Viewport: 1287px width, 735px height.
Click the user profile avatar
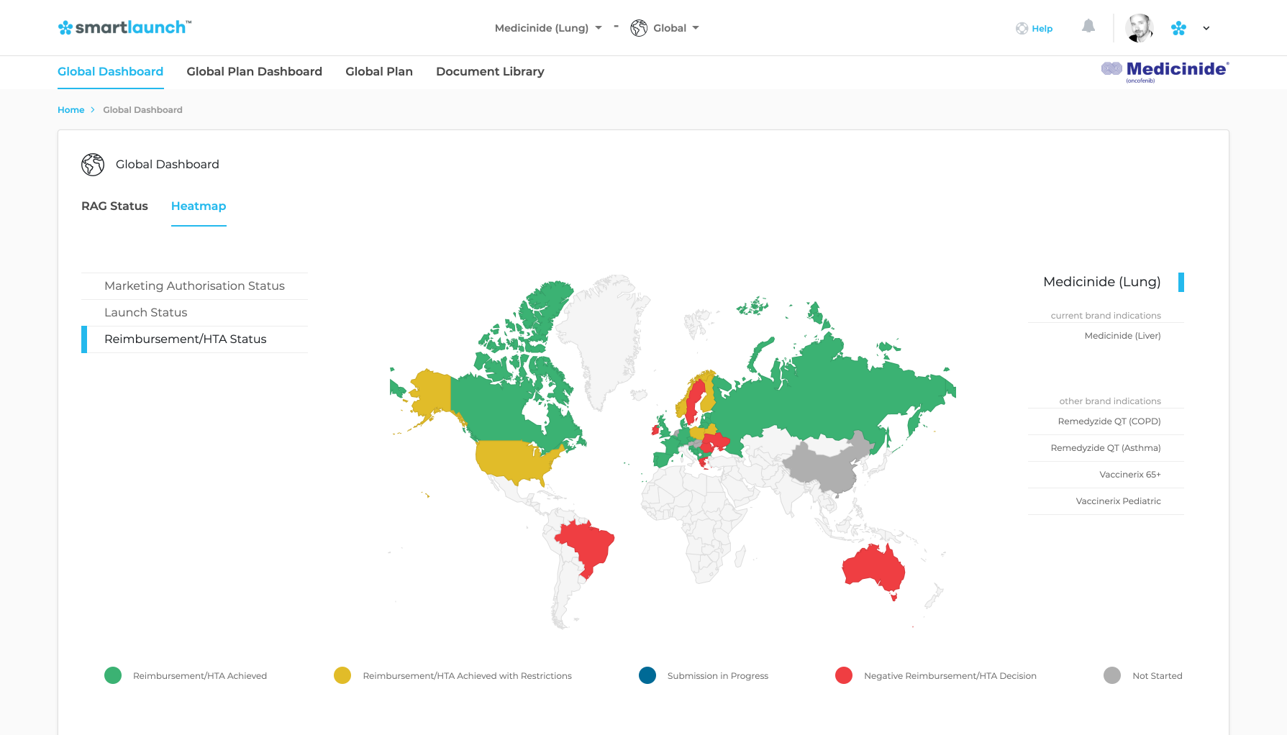click(x=1139, y=27)
